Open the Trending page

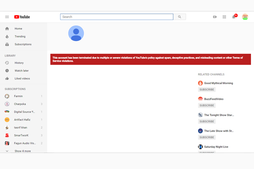coord(20,37)
